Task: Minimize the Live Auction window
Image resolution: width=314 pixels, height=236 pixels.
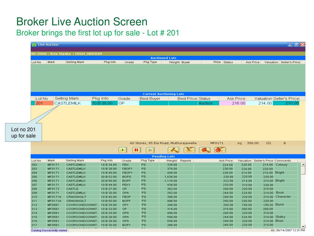Action: coord(290,45)
